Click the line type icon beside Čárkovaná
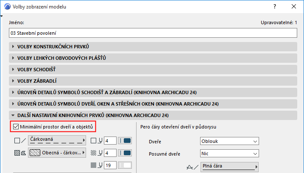The image size is (304, 173). pyautogui.click(x=20, y=141)
